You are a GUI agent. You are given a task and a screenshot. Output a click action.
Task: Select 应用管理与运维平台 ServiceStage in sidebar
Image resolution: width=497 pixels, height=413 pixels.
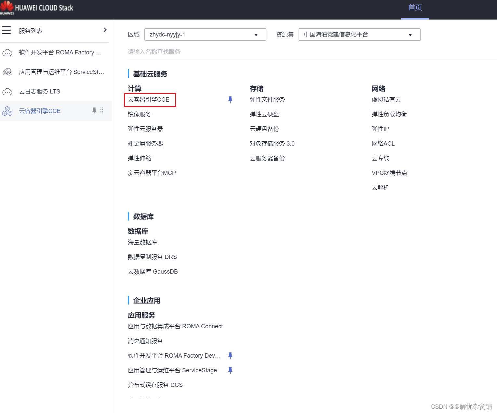click(x=61, y=72)
